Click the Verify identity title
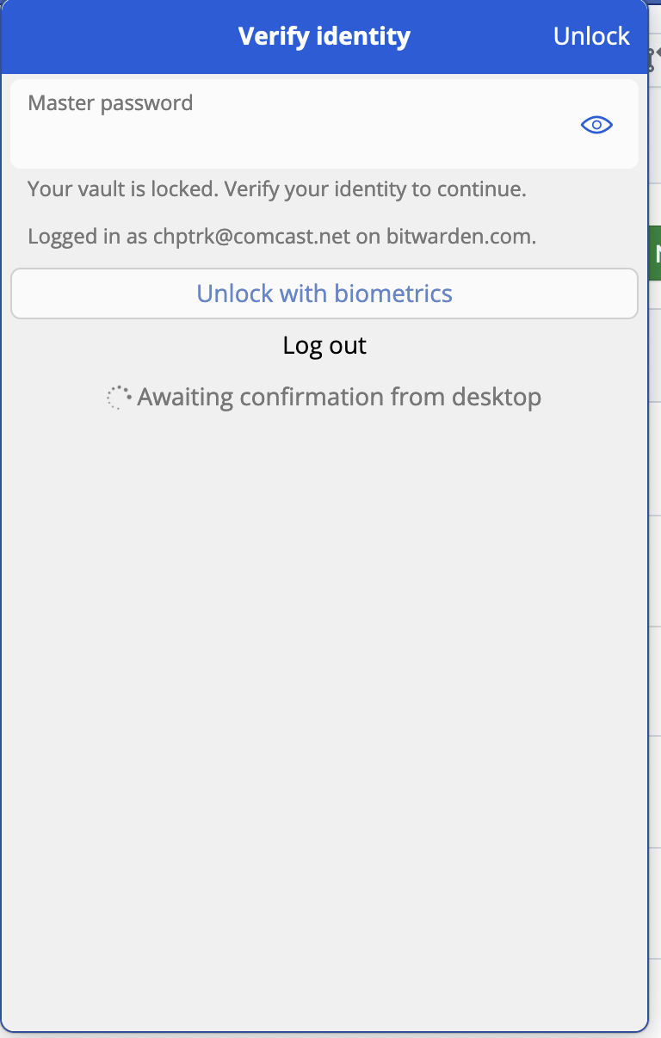Screen dimensions: 661x1038 324,36
